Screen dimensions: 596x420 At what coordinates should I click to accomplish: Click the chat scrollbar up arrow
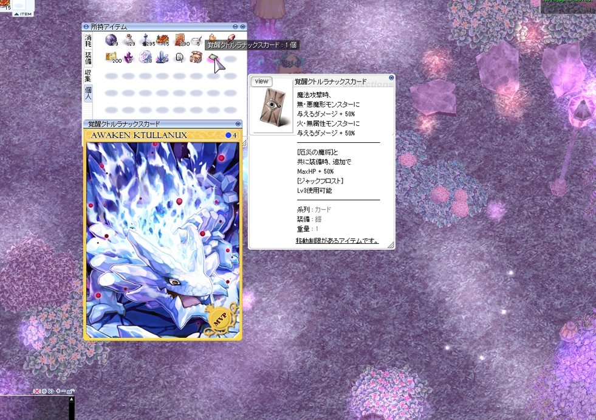point(72,399)
